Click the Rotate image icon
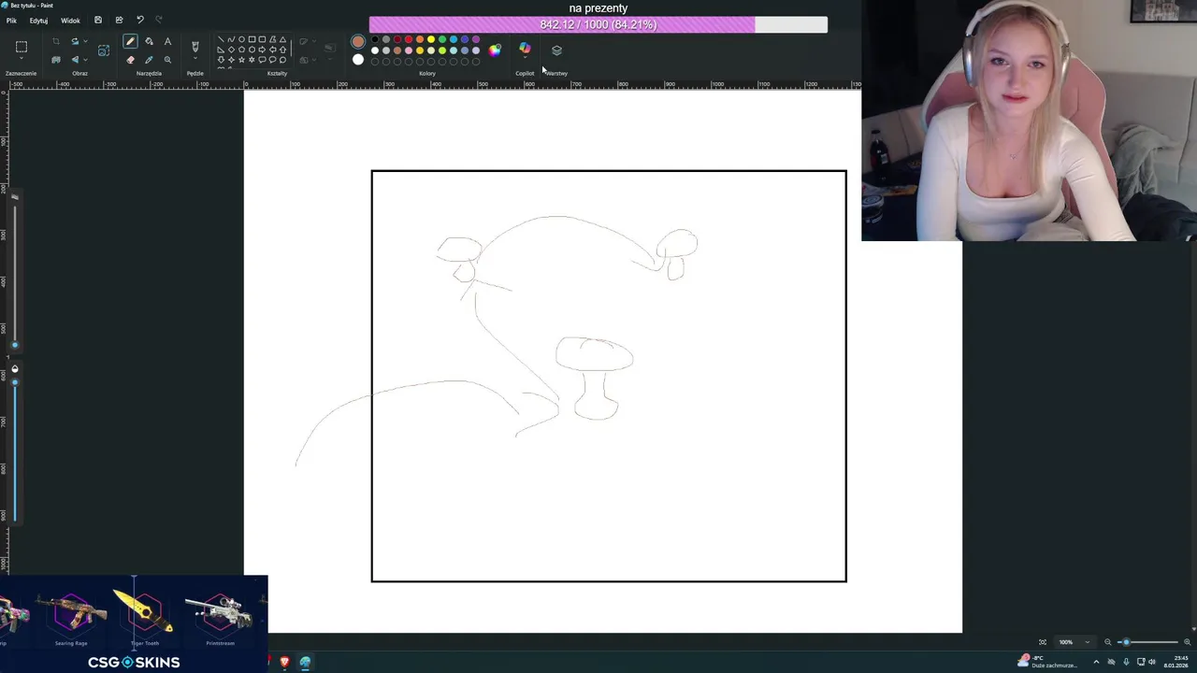 coord(75,41)
